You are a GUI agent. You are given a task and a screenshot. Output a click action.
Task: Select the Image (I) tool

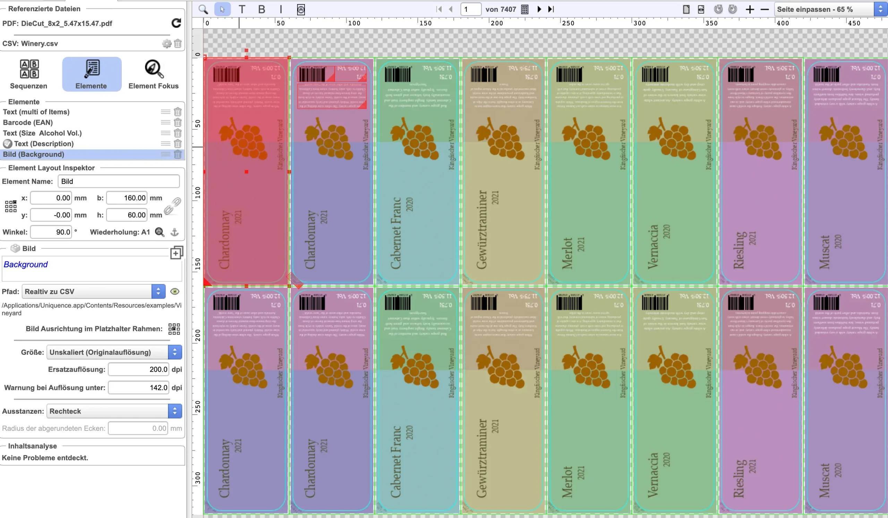click(281, 9)
